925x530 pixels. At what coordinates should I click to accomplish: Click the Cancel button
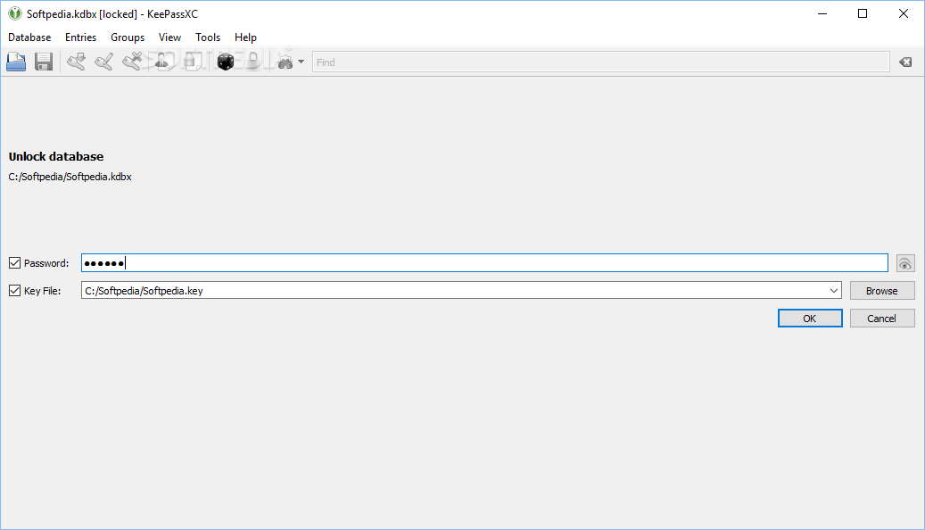click(882, 319)
